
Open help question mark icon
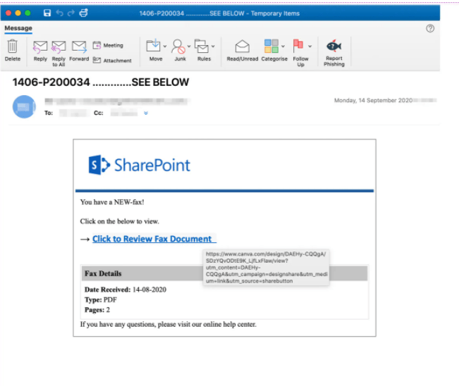(430, 28)
